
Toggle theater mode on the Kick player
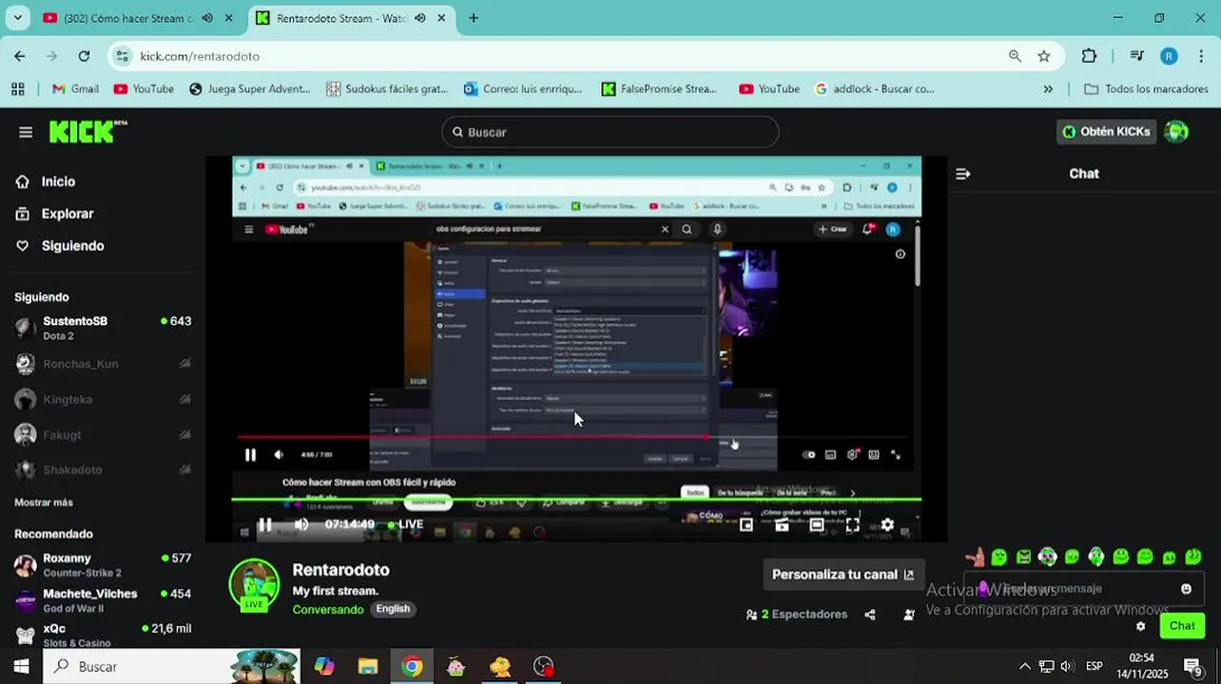tap(817, 524)
